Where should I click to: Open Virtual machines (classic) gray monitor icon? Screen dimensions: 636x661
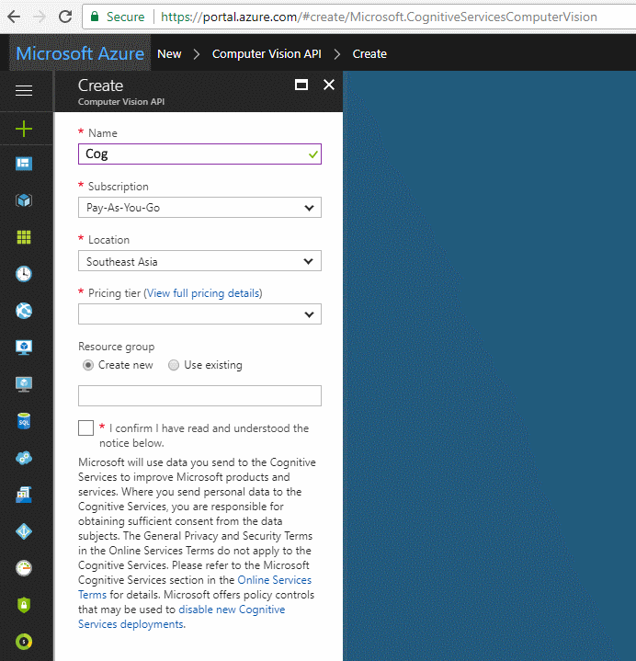tap(24, 384)
